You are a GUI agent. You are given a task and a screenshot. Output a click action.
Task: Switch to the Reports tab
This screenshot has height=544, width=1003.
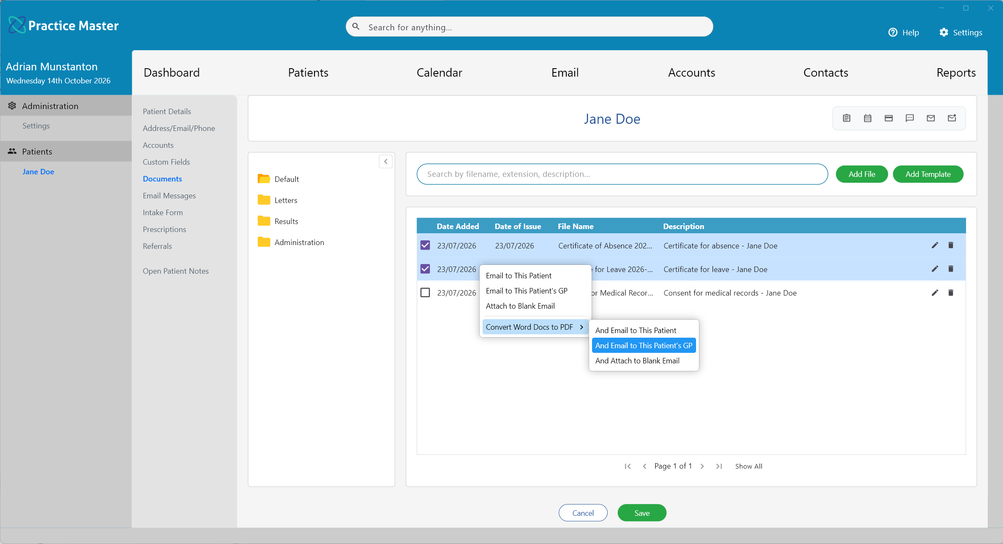pos(956,72)
